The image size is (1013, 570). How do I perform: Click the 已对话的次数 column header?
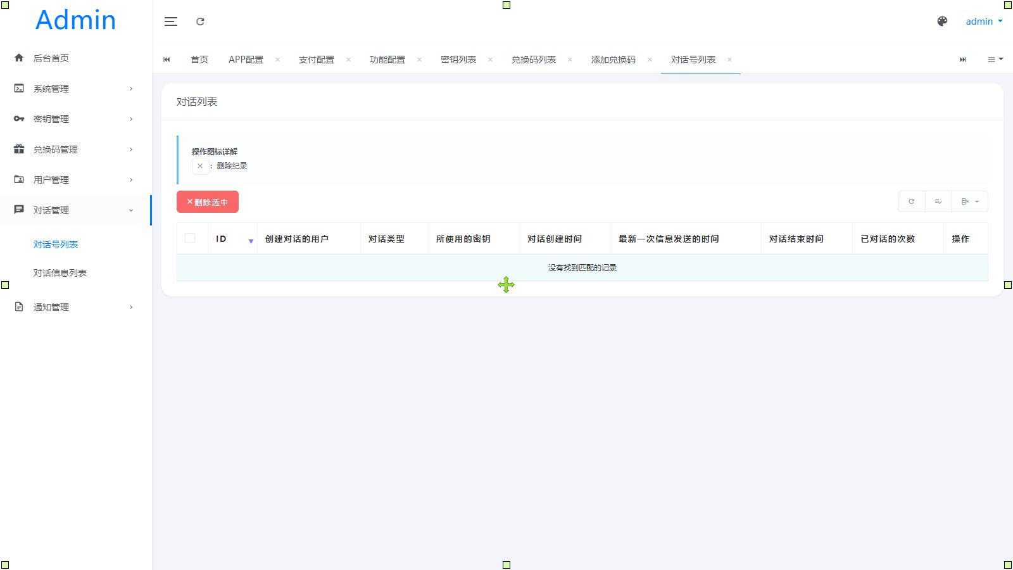pos(888,239)
